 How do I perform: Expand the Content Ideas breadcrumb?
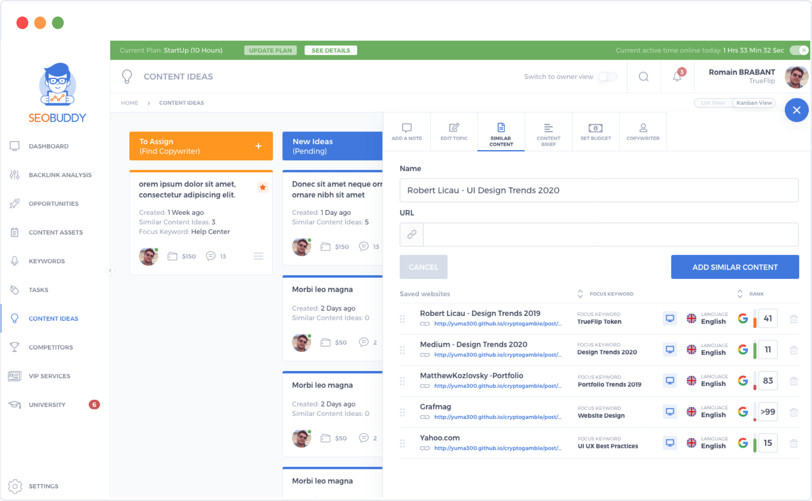[182, 103]
